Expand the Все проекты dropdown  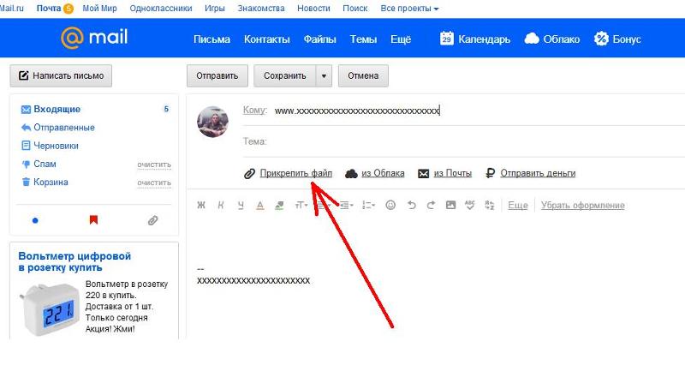pyautogui.click(x=409, y=9)
